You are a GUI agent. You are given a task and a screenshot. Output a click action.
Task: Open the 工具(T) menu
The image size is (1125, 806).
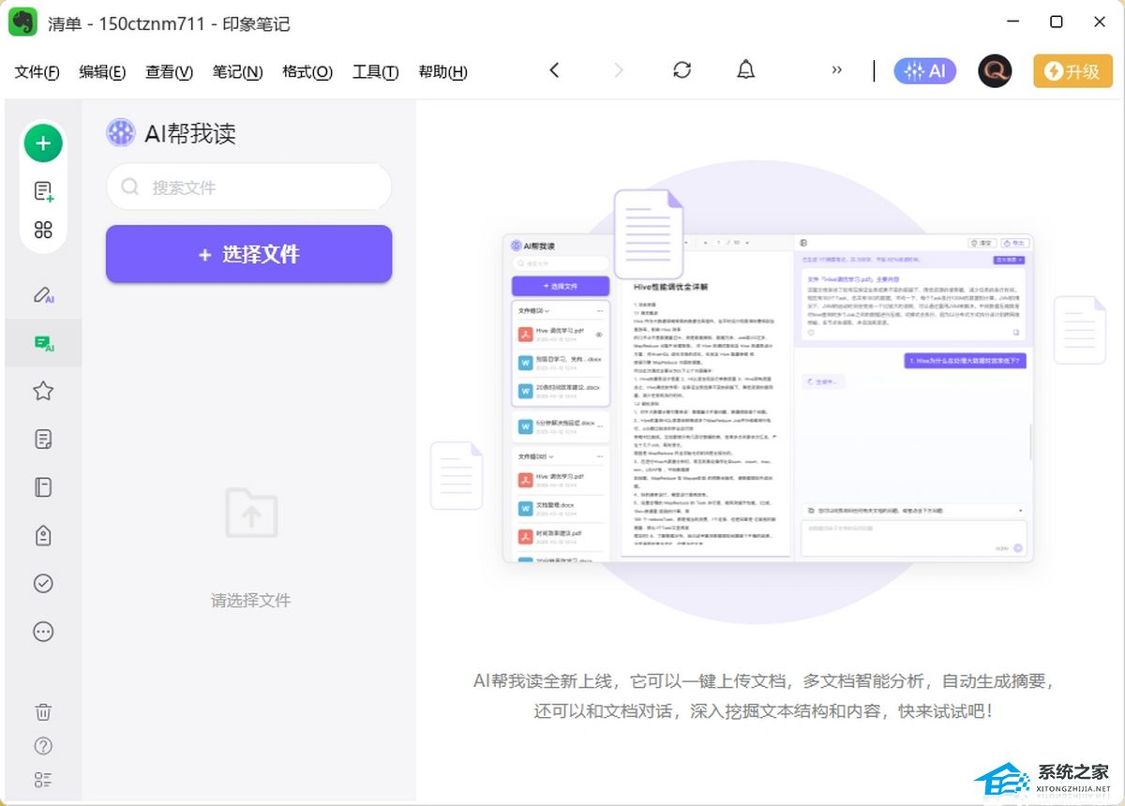375,72
